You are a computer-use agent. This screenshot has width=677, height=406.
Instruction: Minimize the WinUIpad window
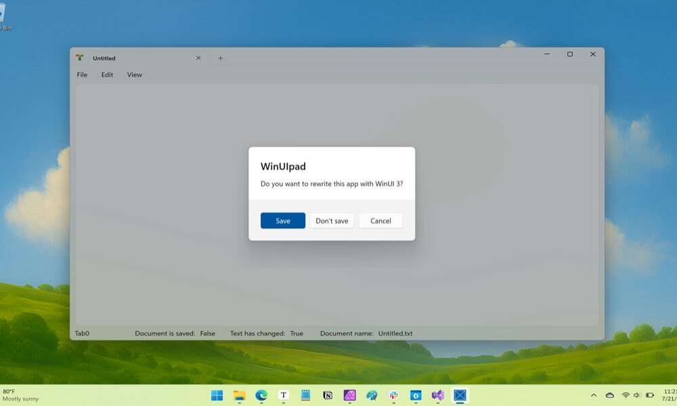coord(547,54)
